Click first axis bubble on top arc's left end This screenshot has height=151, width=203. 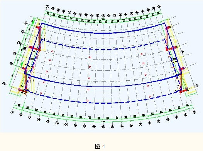[x=47, y=7]
